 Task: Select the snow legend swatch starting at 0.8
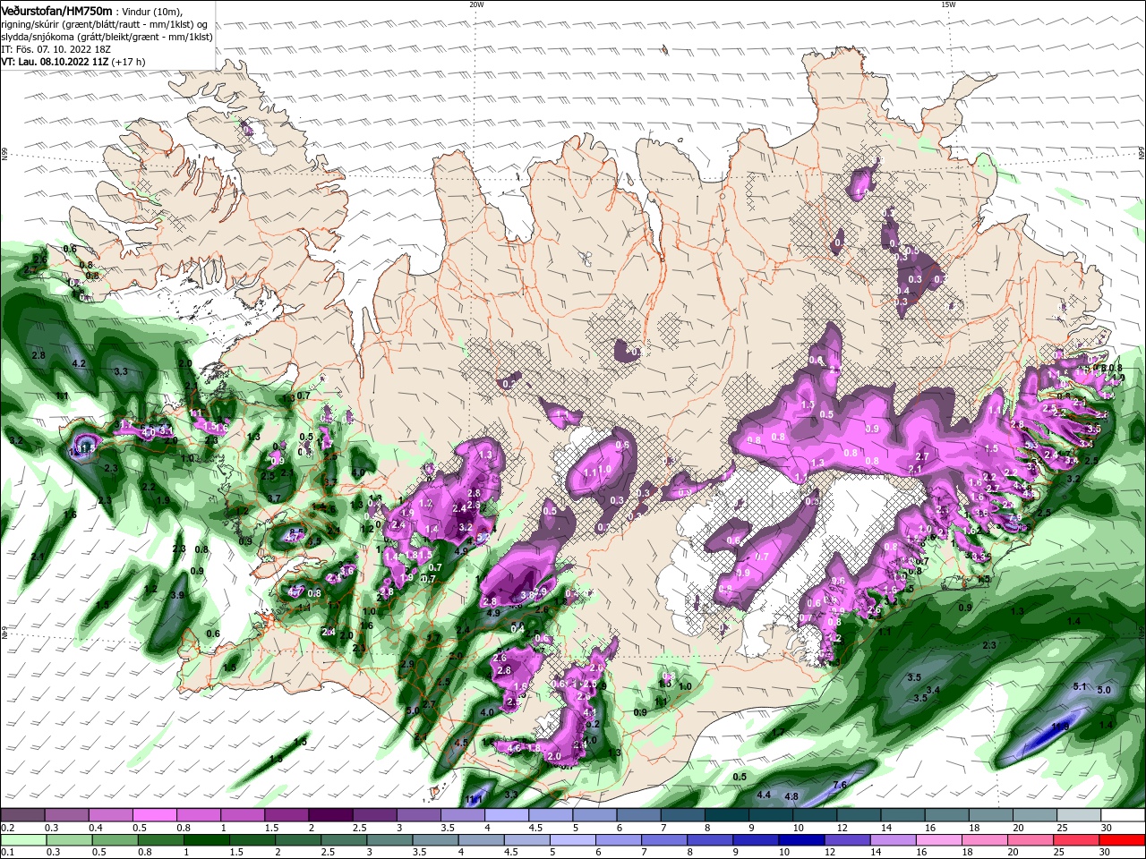[x=198, y=815]
